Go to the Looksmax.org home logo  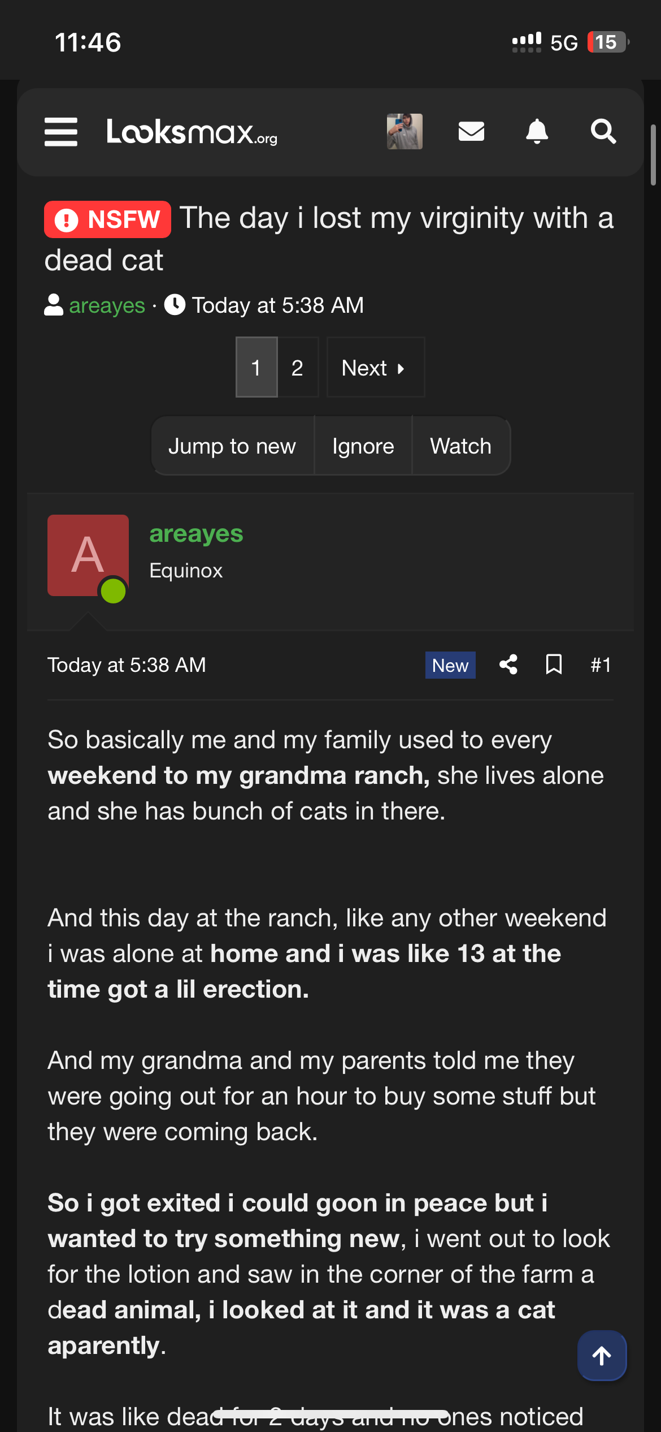(x=192, y=132)
